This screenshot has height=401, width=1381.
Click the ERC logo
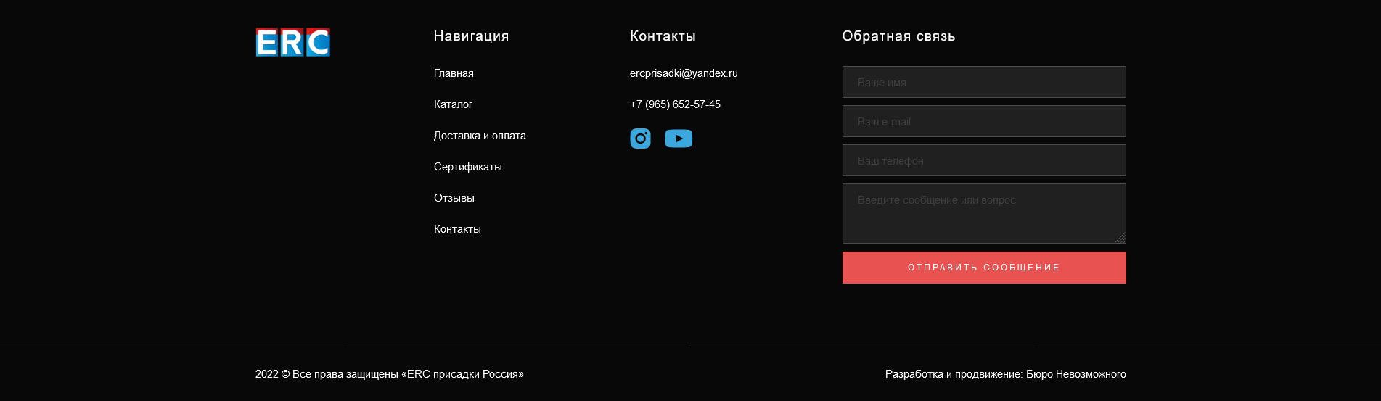[293, 42]
